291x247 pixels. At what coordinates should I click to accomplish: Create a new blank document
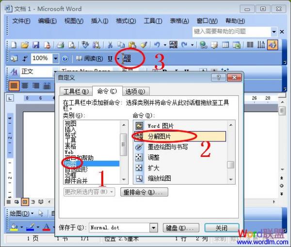click(x=14, y=45)
